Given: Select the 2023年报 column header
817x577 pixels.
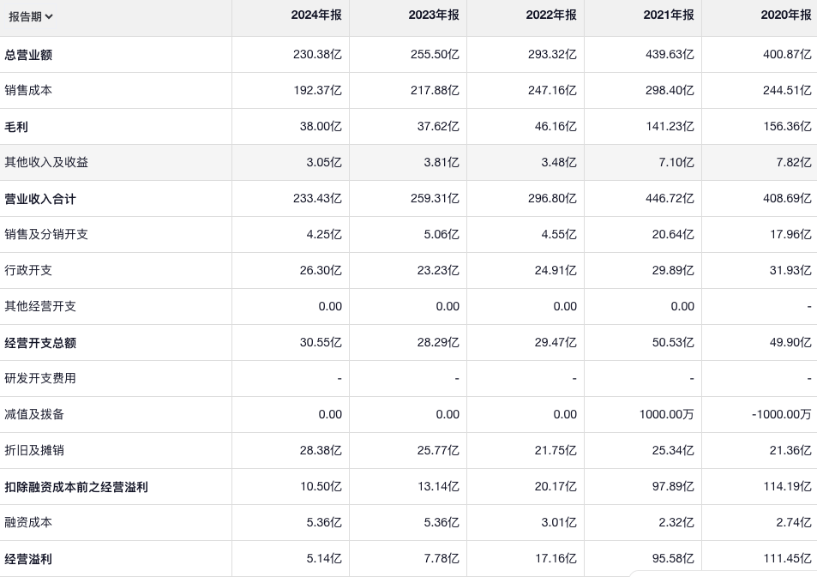Looking at the screenshot, I should point(434,15).
